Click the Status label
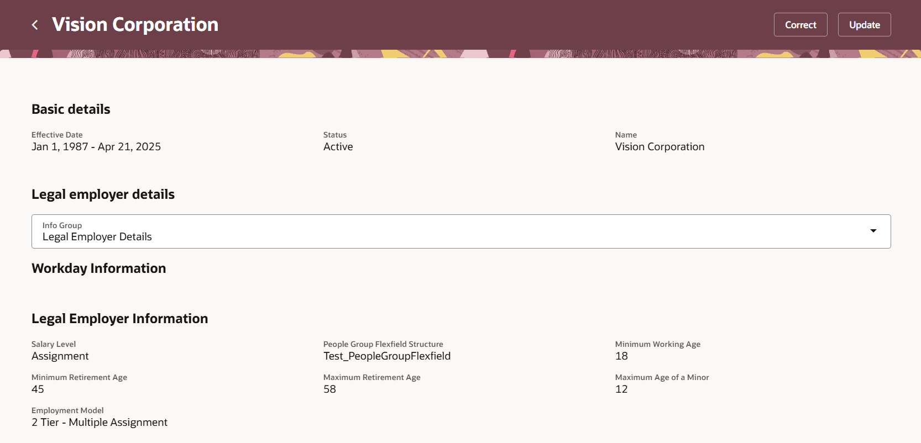 coord(335,135)
